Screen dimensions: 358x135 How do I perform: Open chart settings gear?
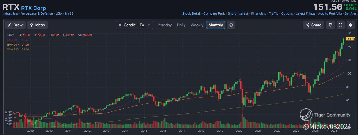point(350,25)
